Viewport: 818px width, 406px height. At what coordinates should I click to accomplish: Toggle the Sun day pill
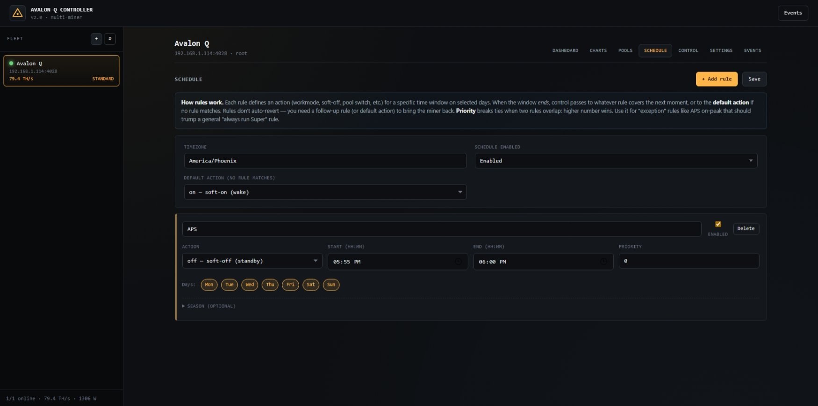point(331,285)
